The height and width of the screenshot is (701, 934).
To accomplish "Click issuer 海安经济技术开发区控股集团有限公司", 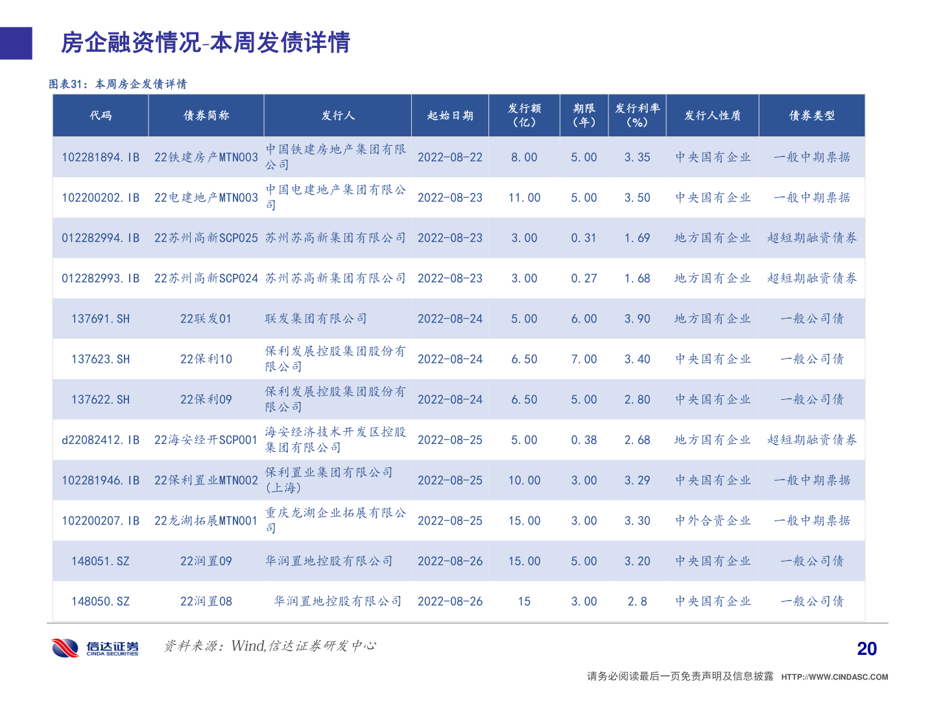I will (x=336, y=439).
